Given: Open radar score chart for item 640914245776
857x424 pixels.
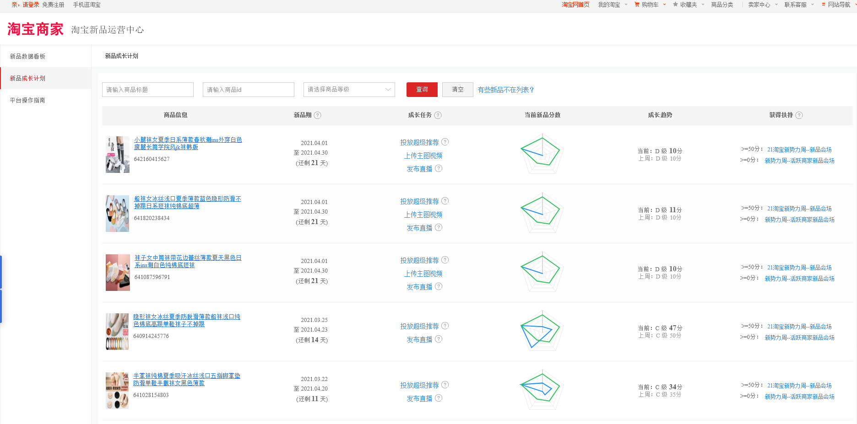Looking at the screenshot, I should [x=542, y=331].
